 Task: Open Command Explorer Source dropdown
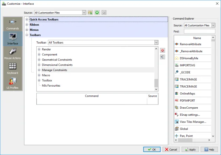213,25
